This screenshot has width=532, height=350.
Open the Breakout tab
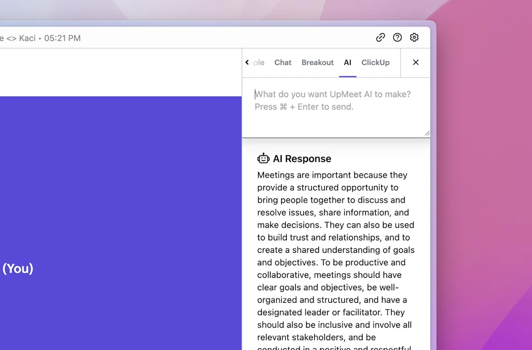click(x=317, y=62)
